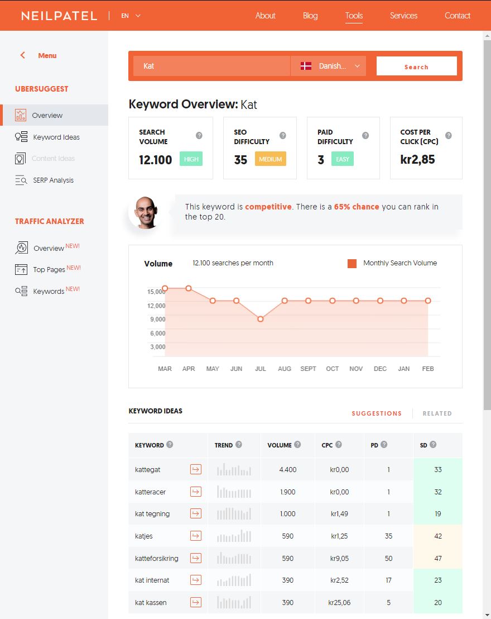The height and width of the screenshot is (619, 491).
Task: Expand the Danish language selector
Action: pos(329,66)
